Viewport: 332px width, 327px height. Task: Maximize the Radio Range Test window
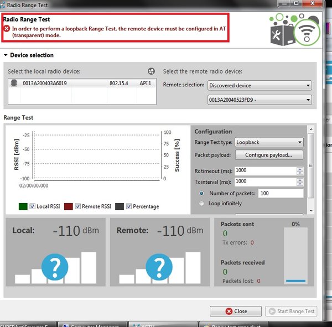(296, 3)
